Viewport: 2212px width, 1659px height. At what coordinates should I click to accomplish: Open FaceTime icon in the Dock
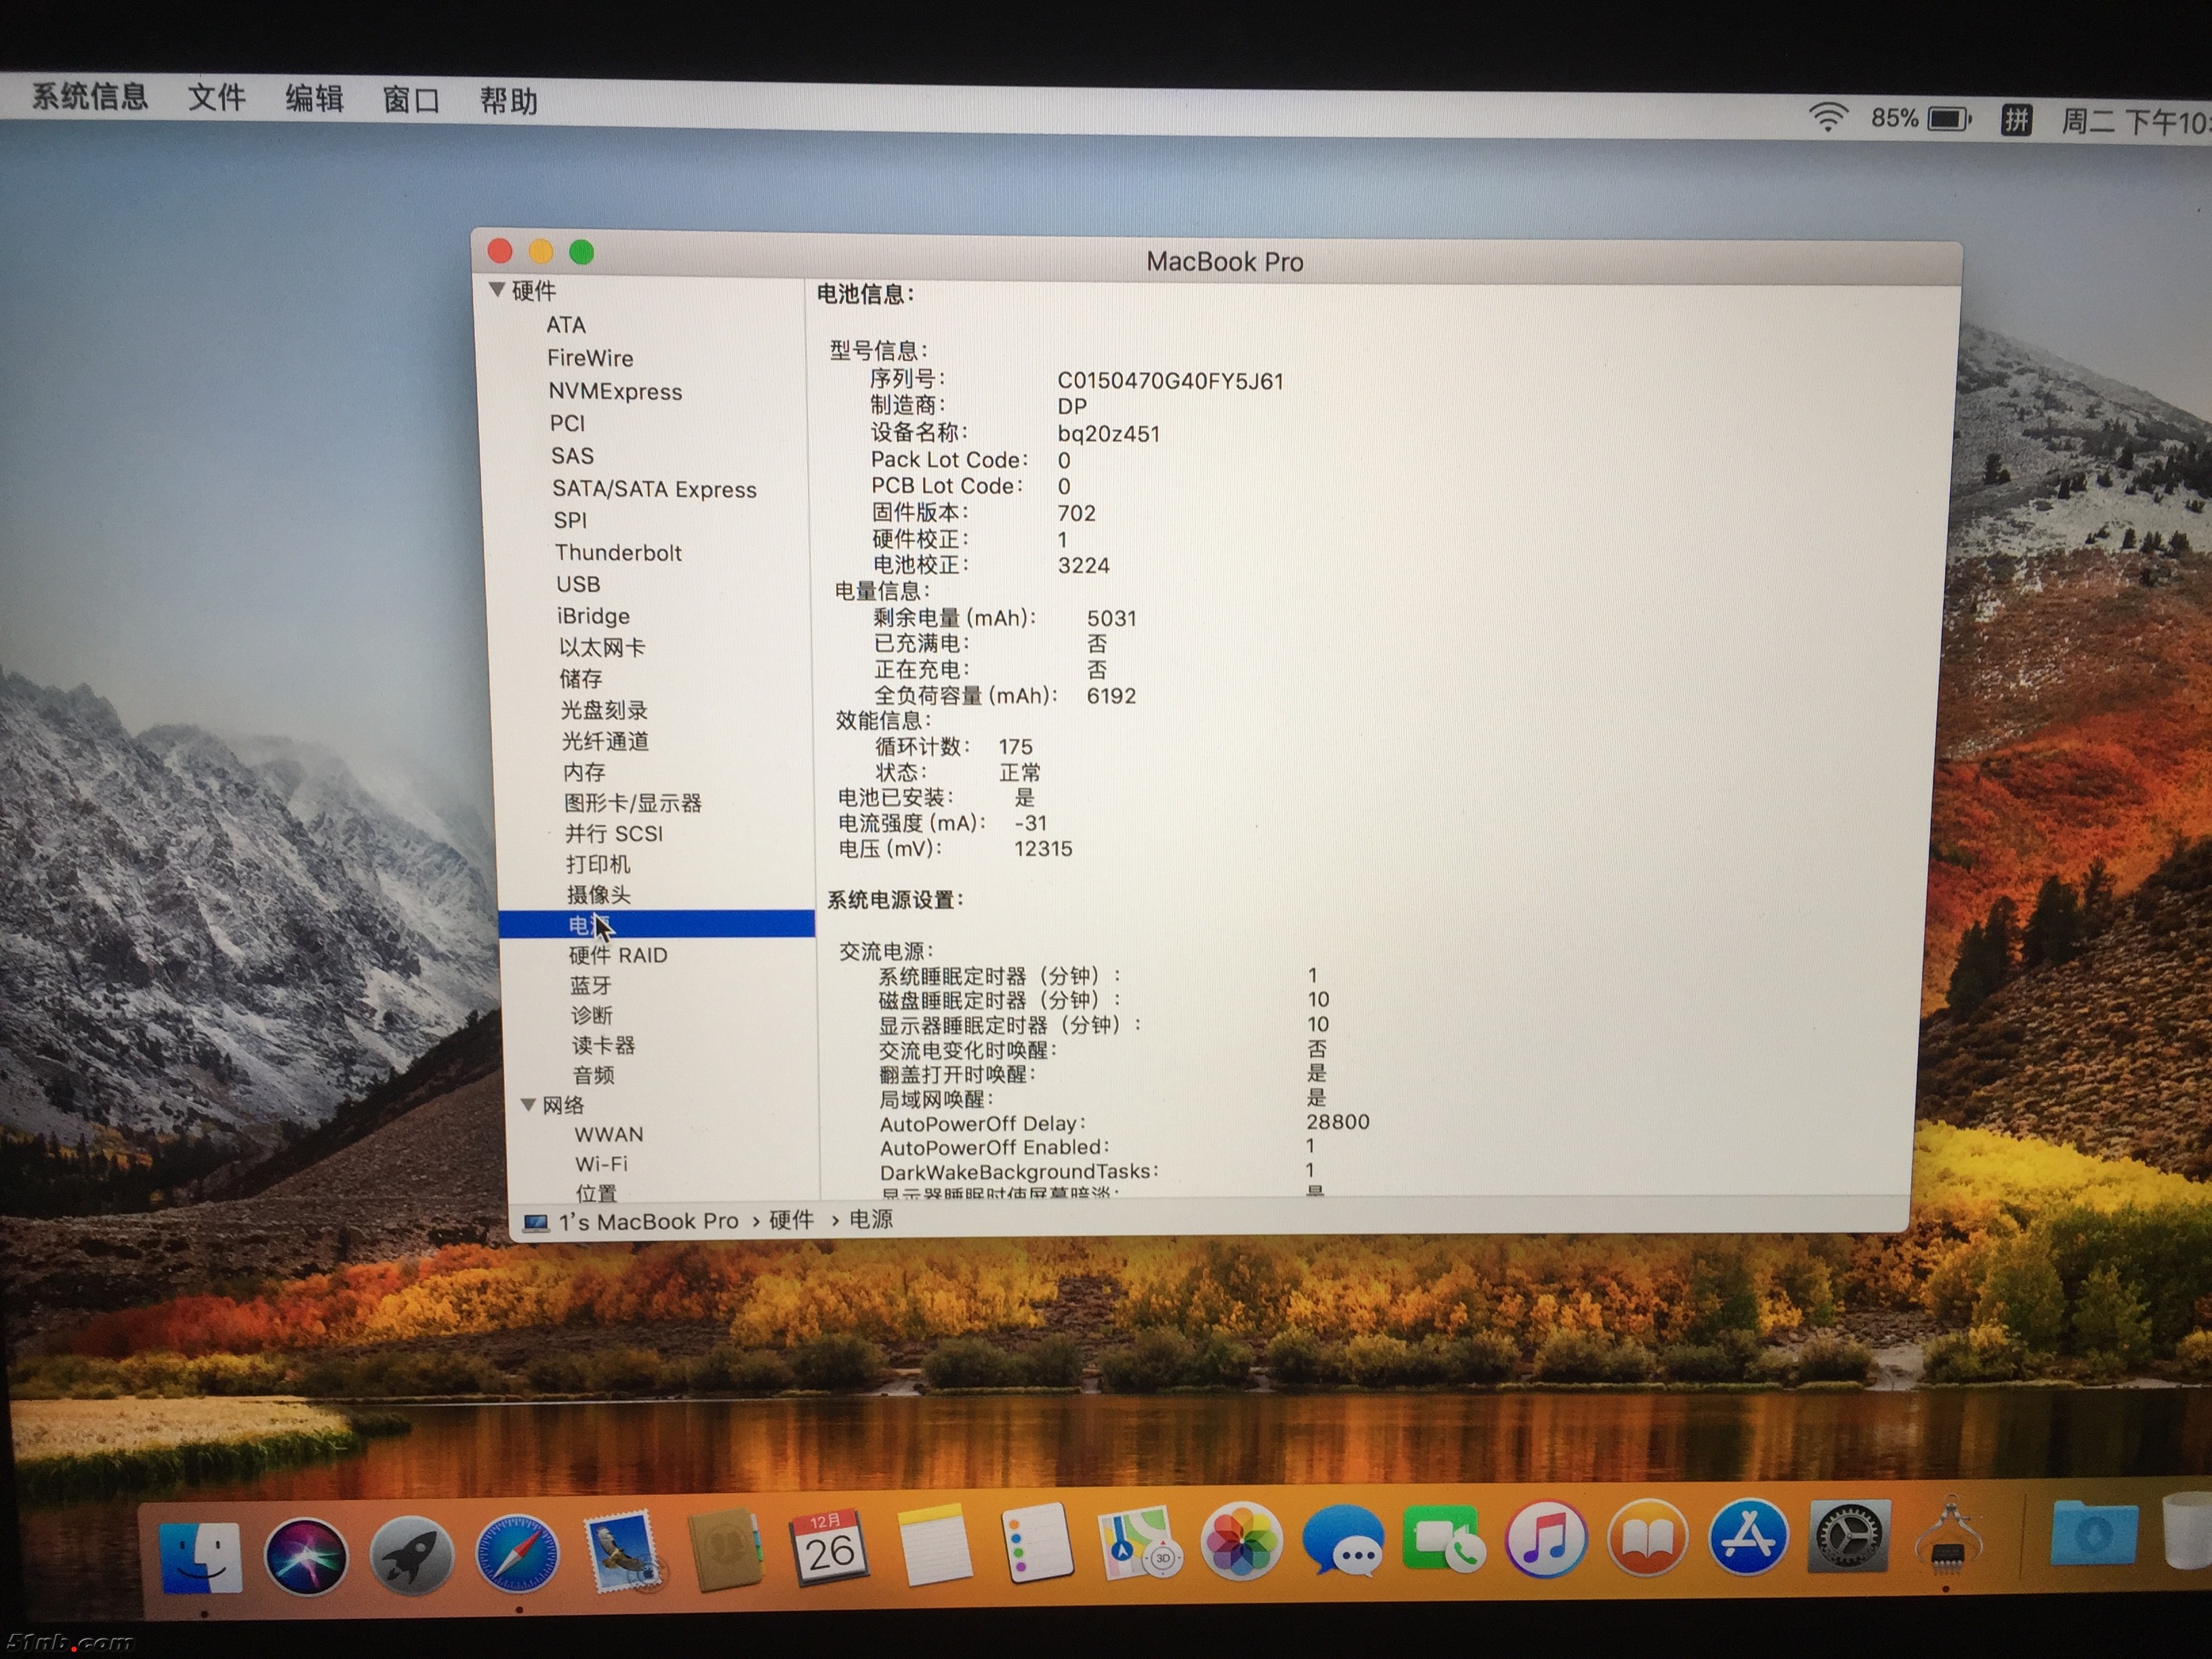tap(1443, 1540)
